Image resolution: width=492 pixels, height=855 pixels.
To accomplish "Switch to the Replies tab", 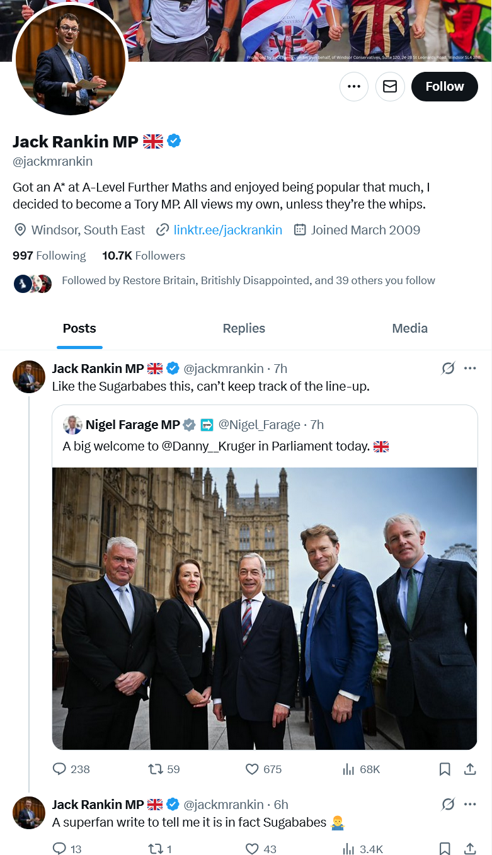I will point(244,328).
